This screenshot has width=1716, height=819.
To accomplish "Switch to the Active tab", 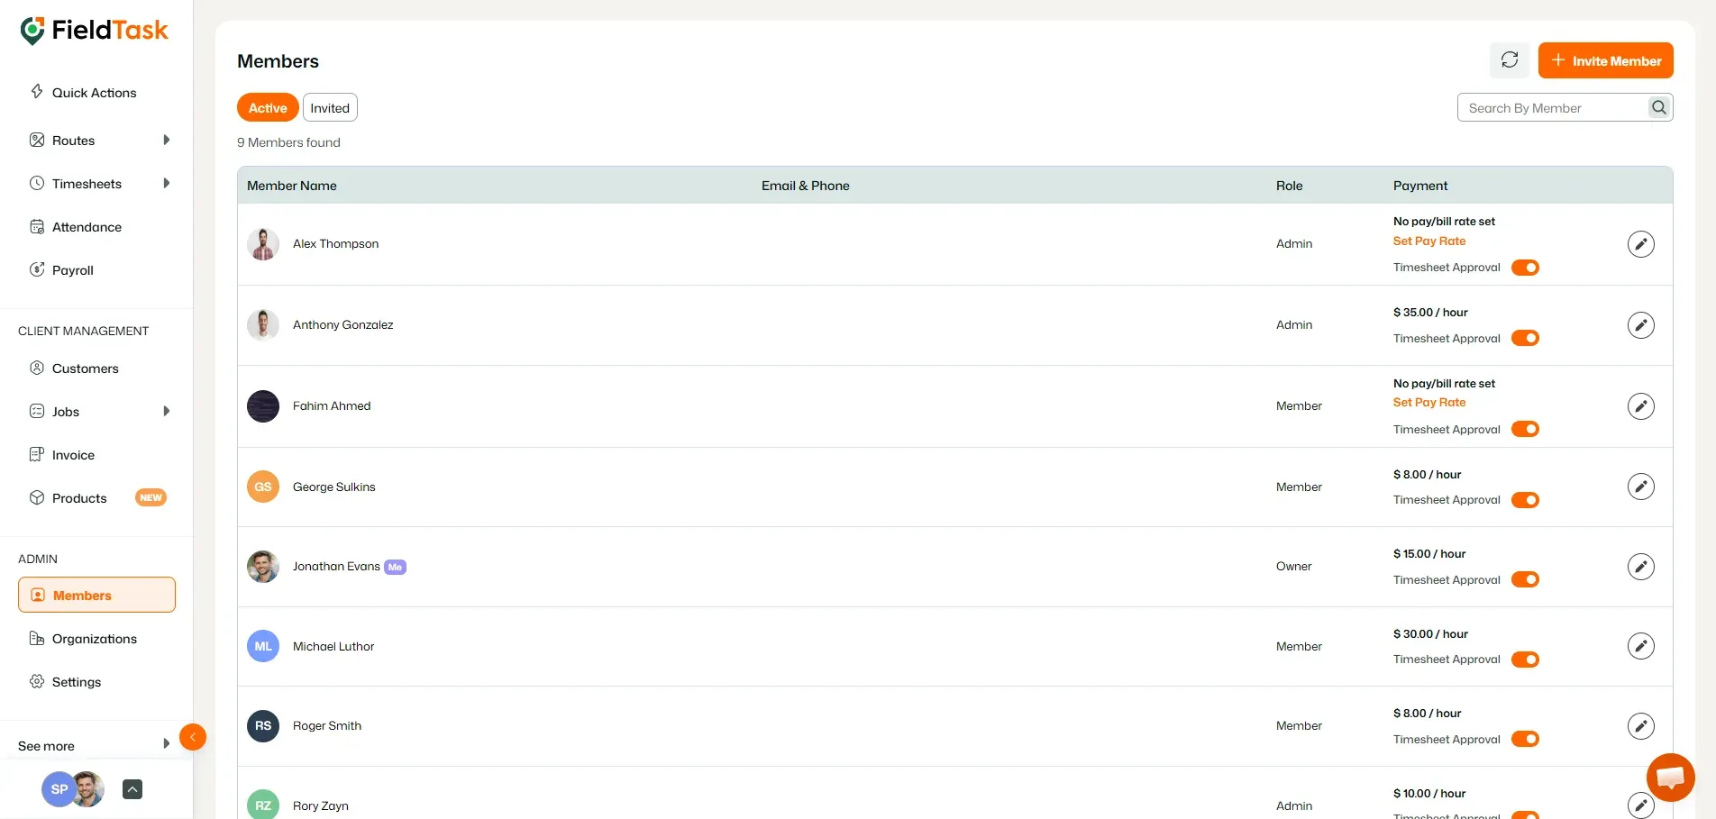I will pos(268,107).
